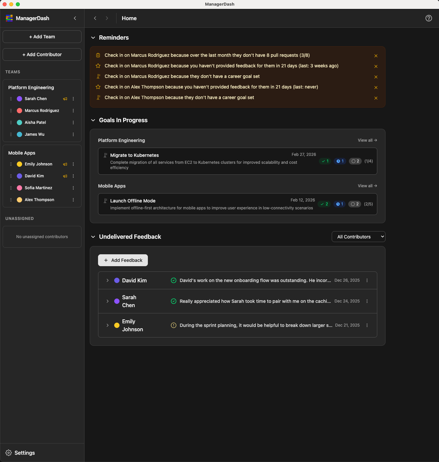439x462 pixels.
Task: Open Marcus Rodriguez's three-dot options menu
Action: 73,110
